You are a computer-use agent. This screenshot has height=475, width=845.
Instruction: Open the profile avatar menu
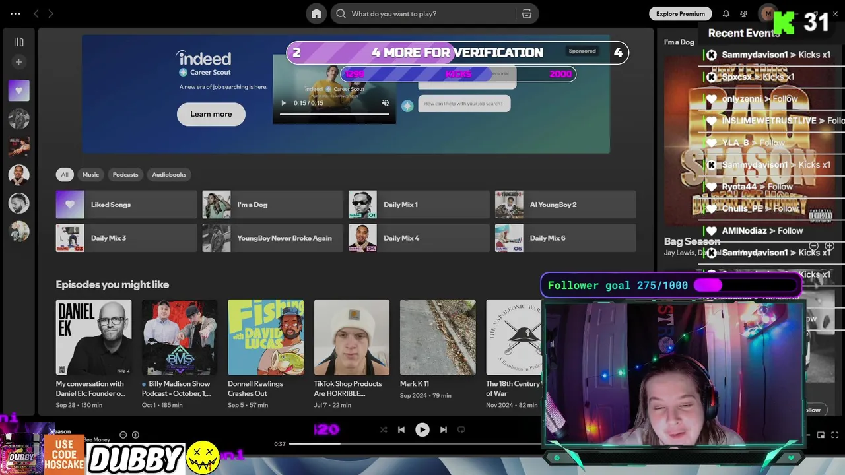pos(768,13)
